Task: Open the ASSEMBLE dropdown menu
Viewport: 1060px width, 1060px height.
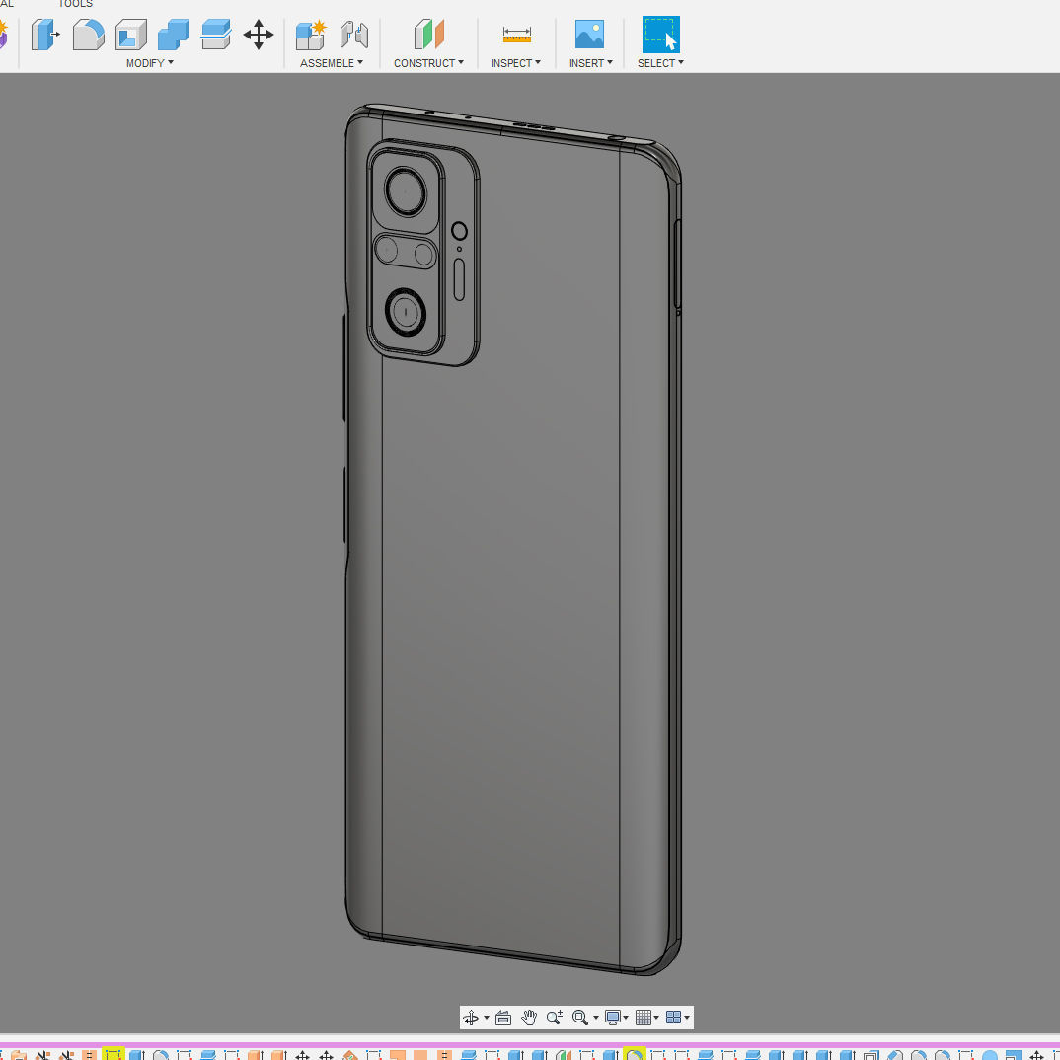Action: [332, 63]
